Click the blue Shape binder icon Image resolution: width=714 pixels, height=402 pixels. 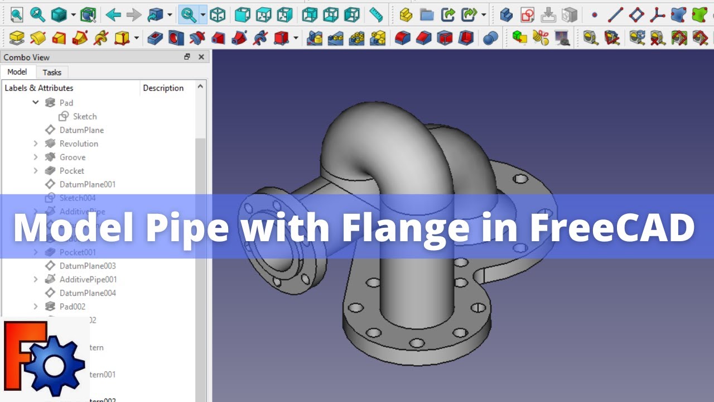[x=679, y=15]
